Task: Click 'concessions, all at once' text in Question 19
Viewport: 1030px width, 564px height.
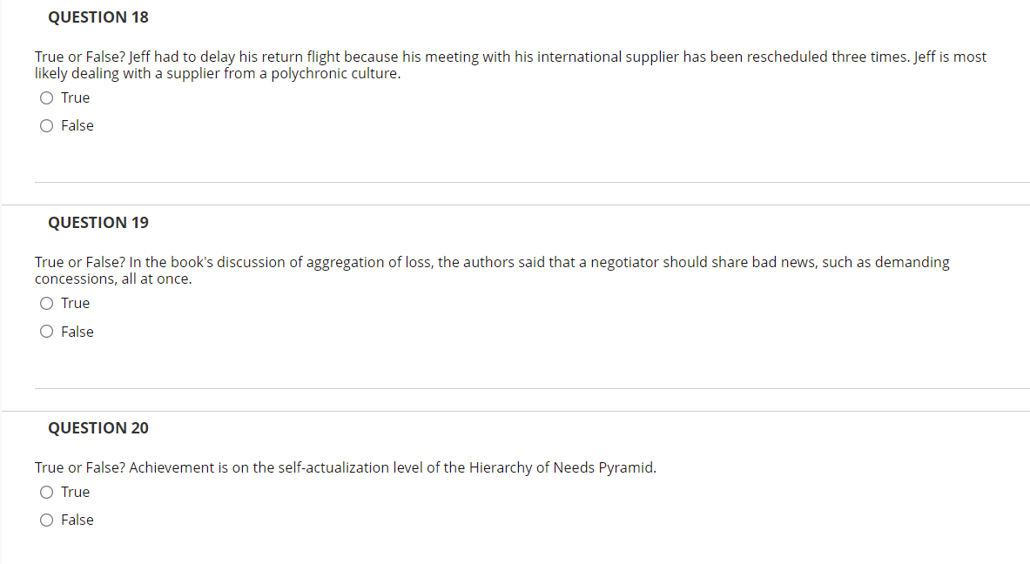Action: tap(113, 279)
